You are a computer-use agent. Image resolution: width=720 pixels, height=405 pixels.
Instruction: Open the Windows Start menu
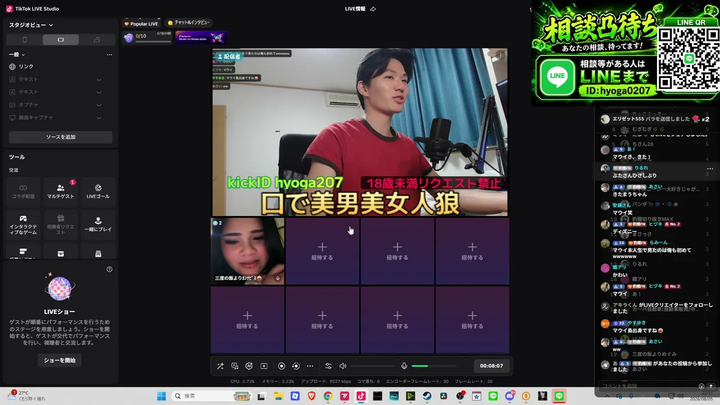point(161,396)
